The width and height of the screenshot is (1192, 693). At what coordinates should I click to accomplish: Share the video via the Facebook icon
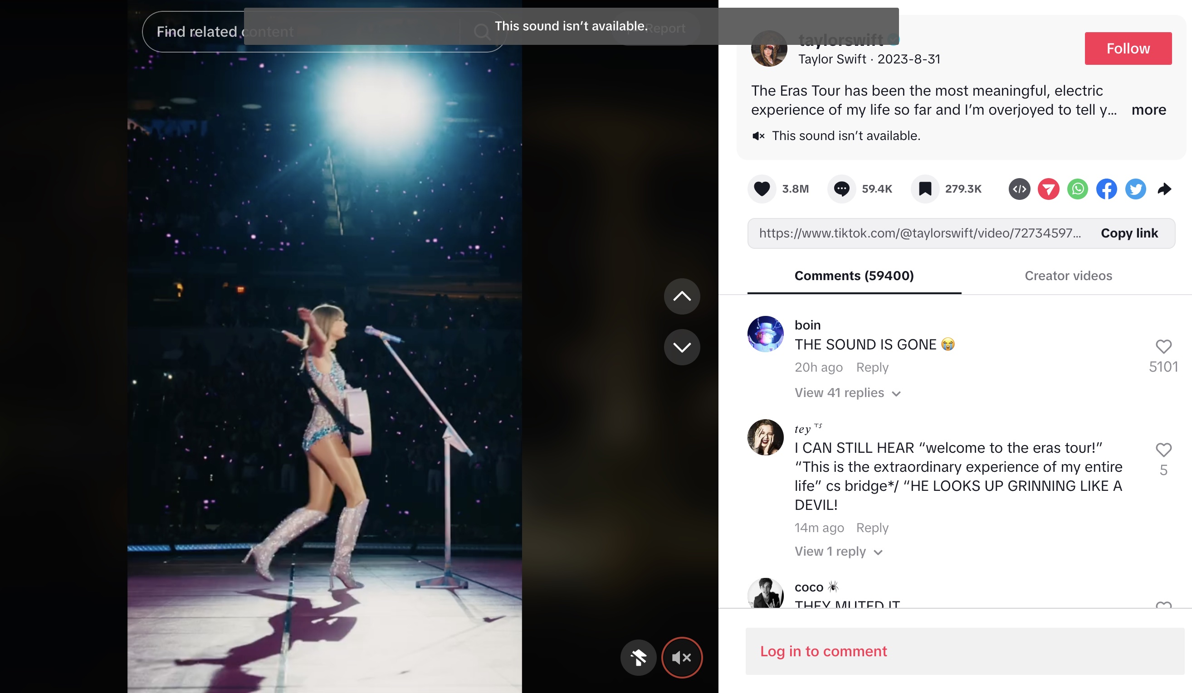point(1106,189)
